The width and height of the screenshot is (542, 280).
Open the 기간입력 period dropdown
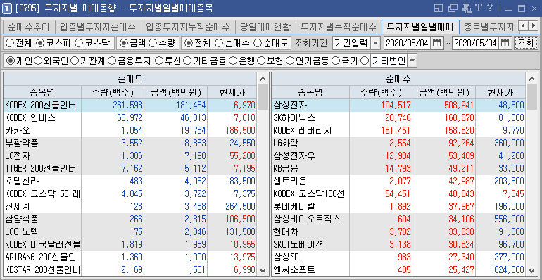376,43
